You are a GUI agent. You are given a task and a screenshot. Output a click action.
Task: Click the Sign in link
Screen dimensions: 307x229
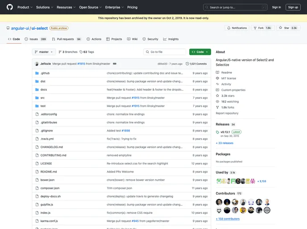(x=276, y=7)
